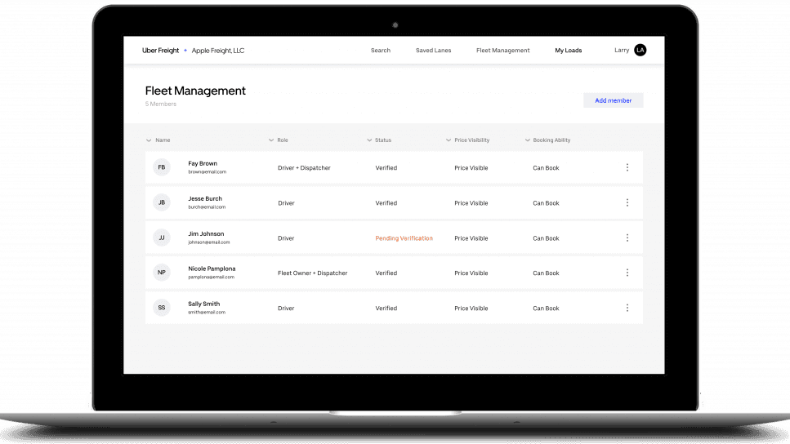Viewport: 790px width, 444px height.
Task: Click the SS avatar of Sally Smith
Action: coord(162,308)
